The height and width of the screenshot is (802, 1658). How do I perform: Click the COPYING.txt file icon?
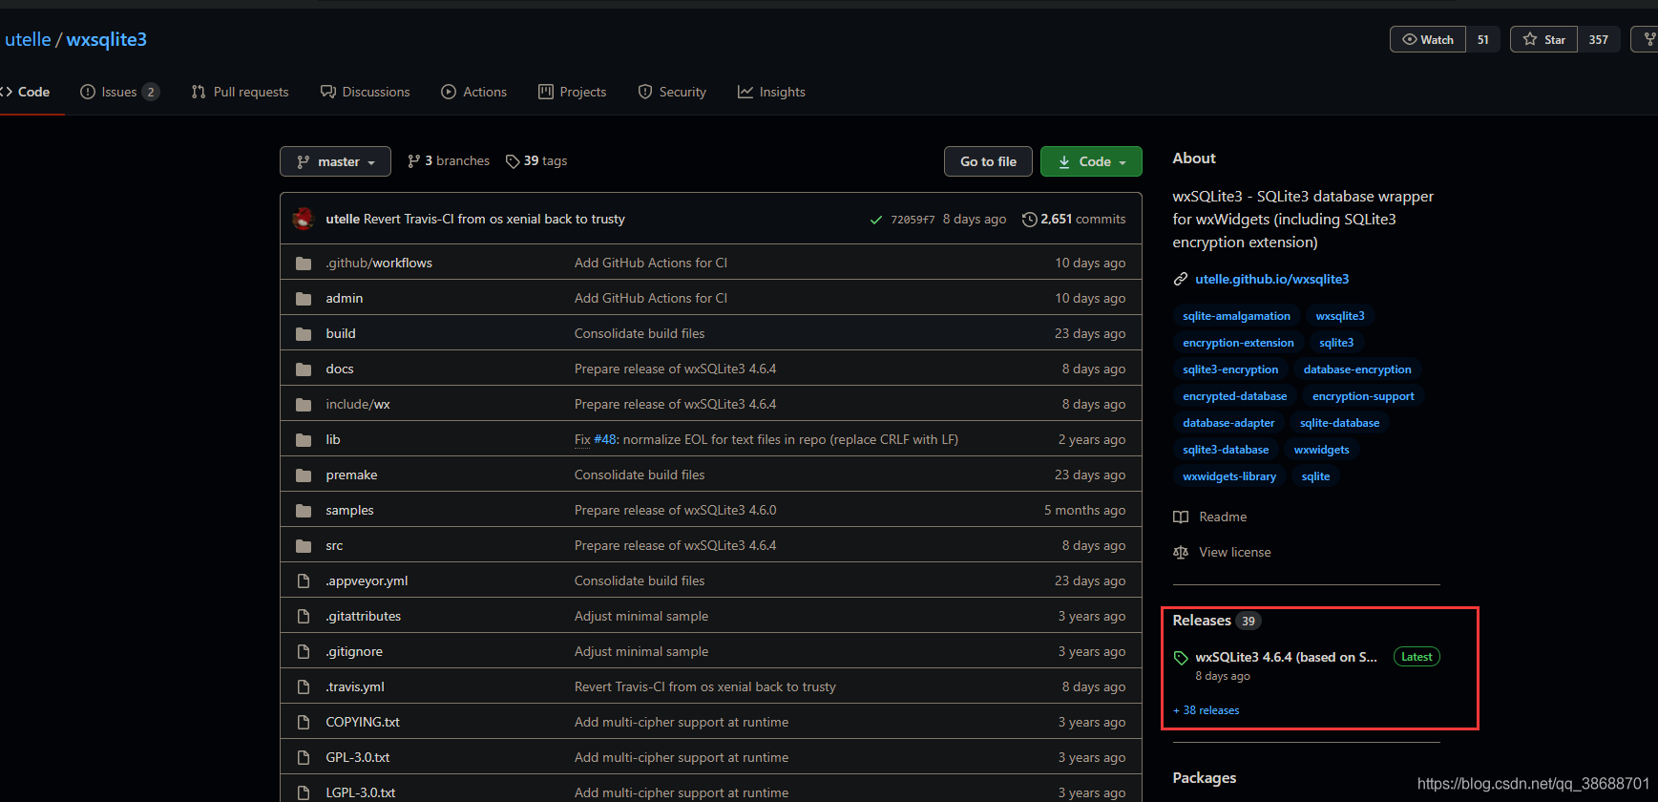(x=304, y=722)
